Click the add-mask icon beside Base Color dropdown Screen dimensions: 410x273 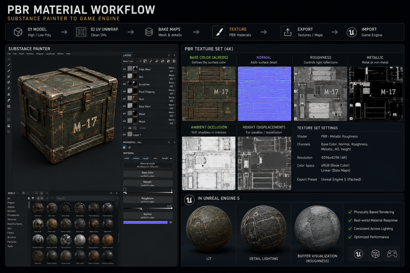[x=145, y=61]
